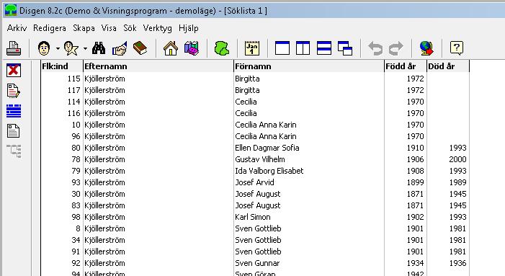Select Birgitta in row 117
Viewport: 505px width, 276px height.
click(247, 90)
